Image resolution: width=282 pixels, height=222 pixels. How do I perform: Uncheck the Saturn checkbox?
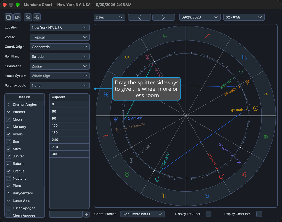[x=9, y=164]
